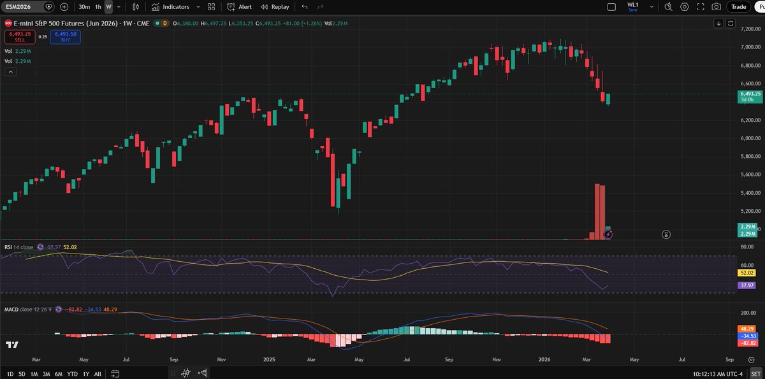Select the 6M date range
The width and height of the screenshot is (765, 379).
[x=59, y=373]
